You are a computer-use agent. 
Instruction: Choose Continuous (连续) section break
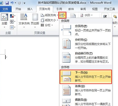click(x=86, y=90)
